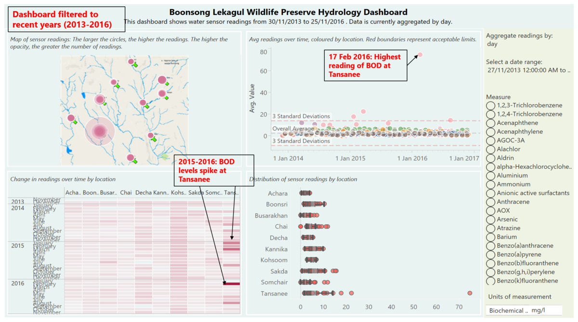Open the Aggregate readings by day dropdown
The image size is (578, 322).
(492, 44)
